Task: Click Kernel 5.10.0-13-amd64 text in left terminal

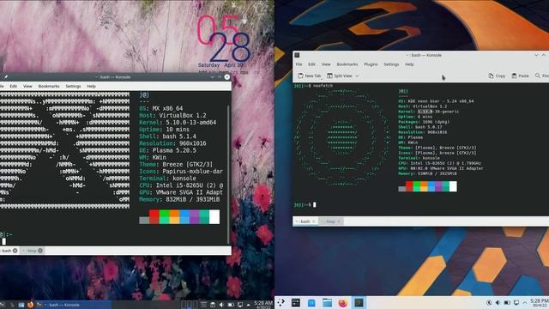Action: click(178, 122)
